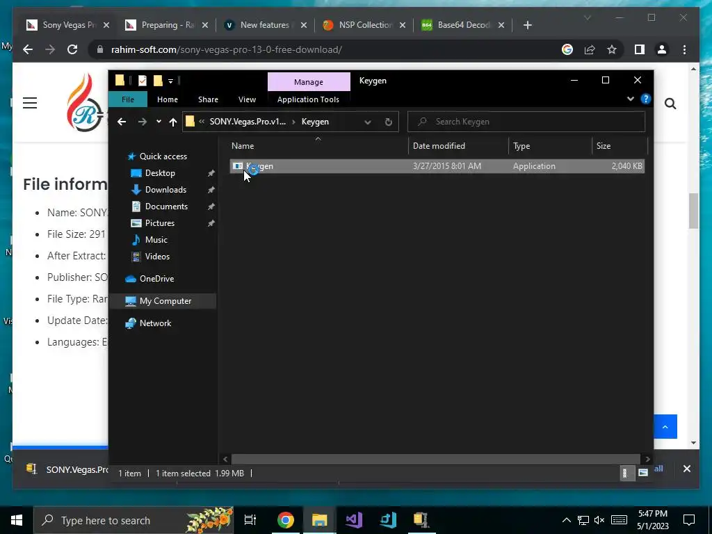Screen dimensions: 712x534
Task: Open Task View on taskbar
Action: point(250,520)
